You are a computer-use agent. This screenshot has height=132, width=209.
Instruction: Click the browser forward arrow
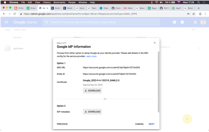pos(9,14)
